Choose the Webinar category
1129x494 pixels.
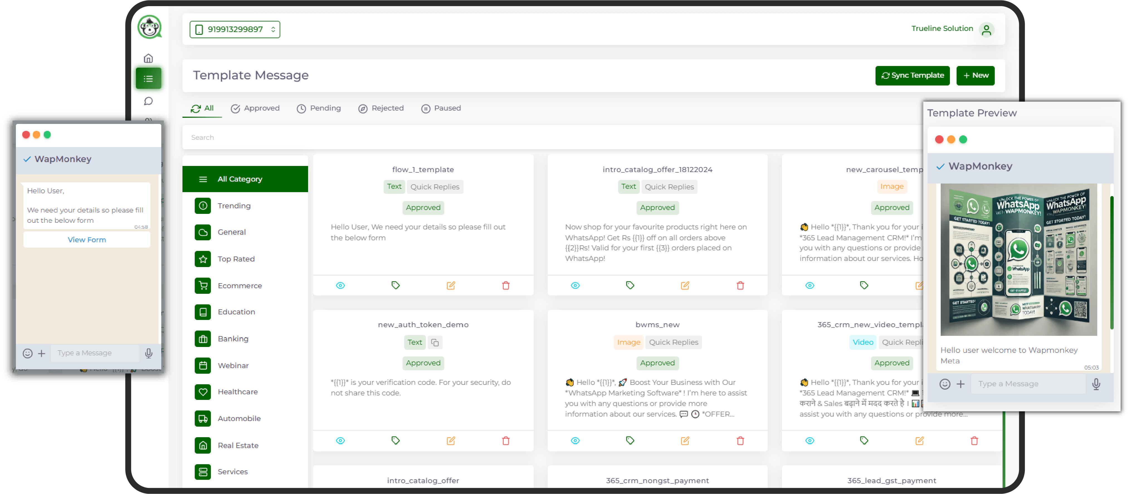(x=245, y=365)
